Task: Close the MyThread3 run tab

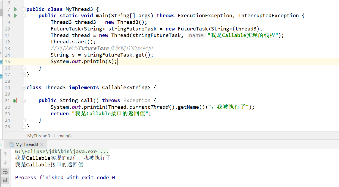Action: [42, 144]
